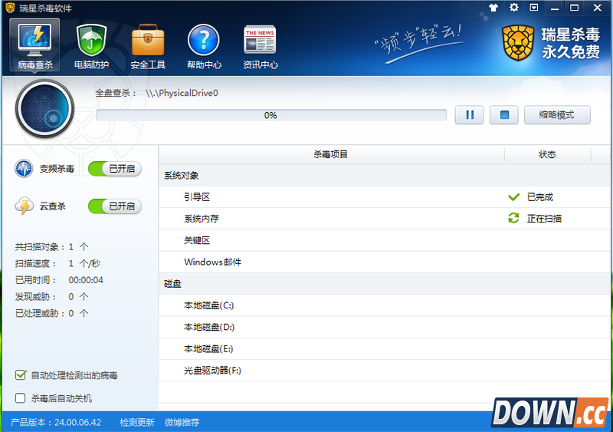
Task: Select the 本地磁盘(C:) row
Action: (x=385, y=305)
